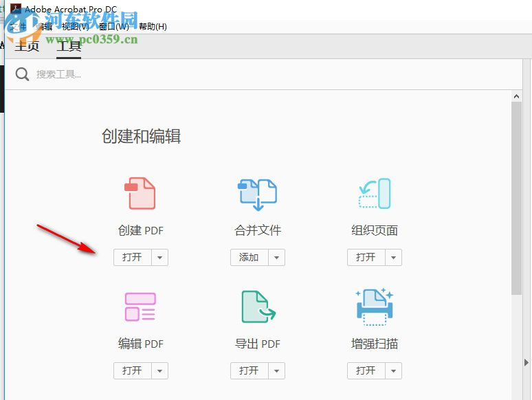Expand the right side panel arrow
The width and height of the screenshot is (532, 400).
527,362
